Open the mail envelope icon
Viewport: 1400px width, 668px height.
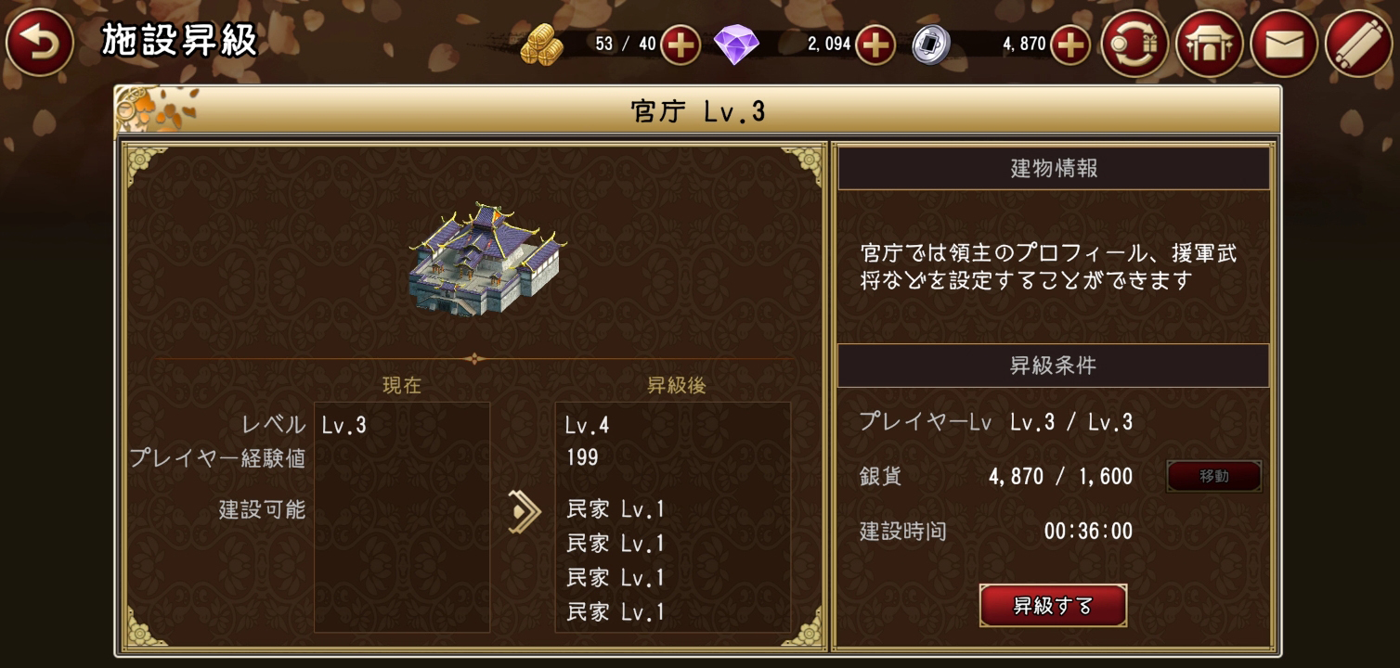(x=1284, y=44)
